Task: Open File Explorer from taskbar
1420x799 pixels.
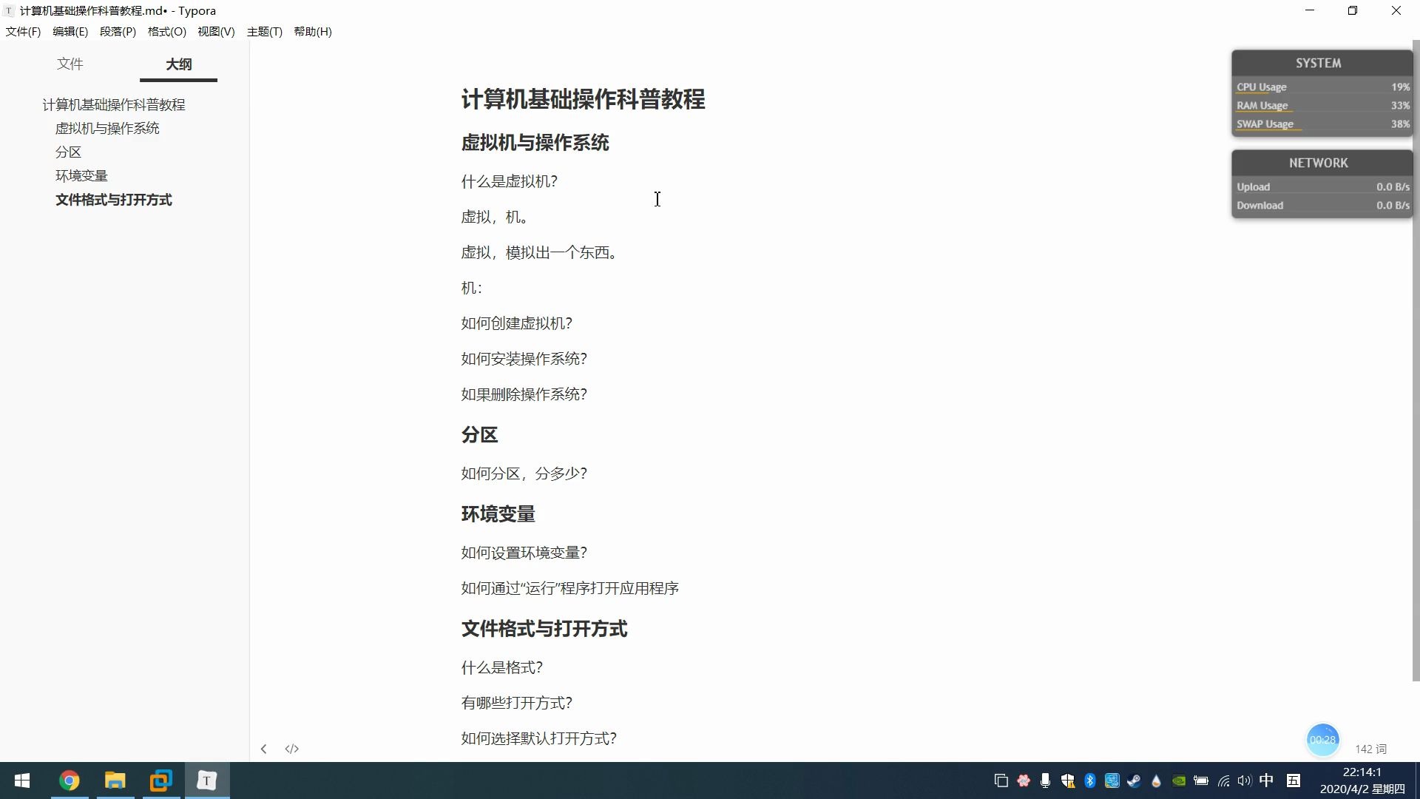Action: pos(115,781)
